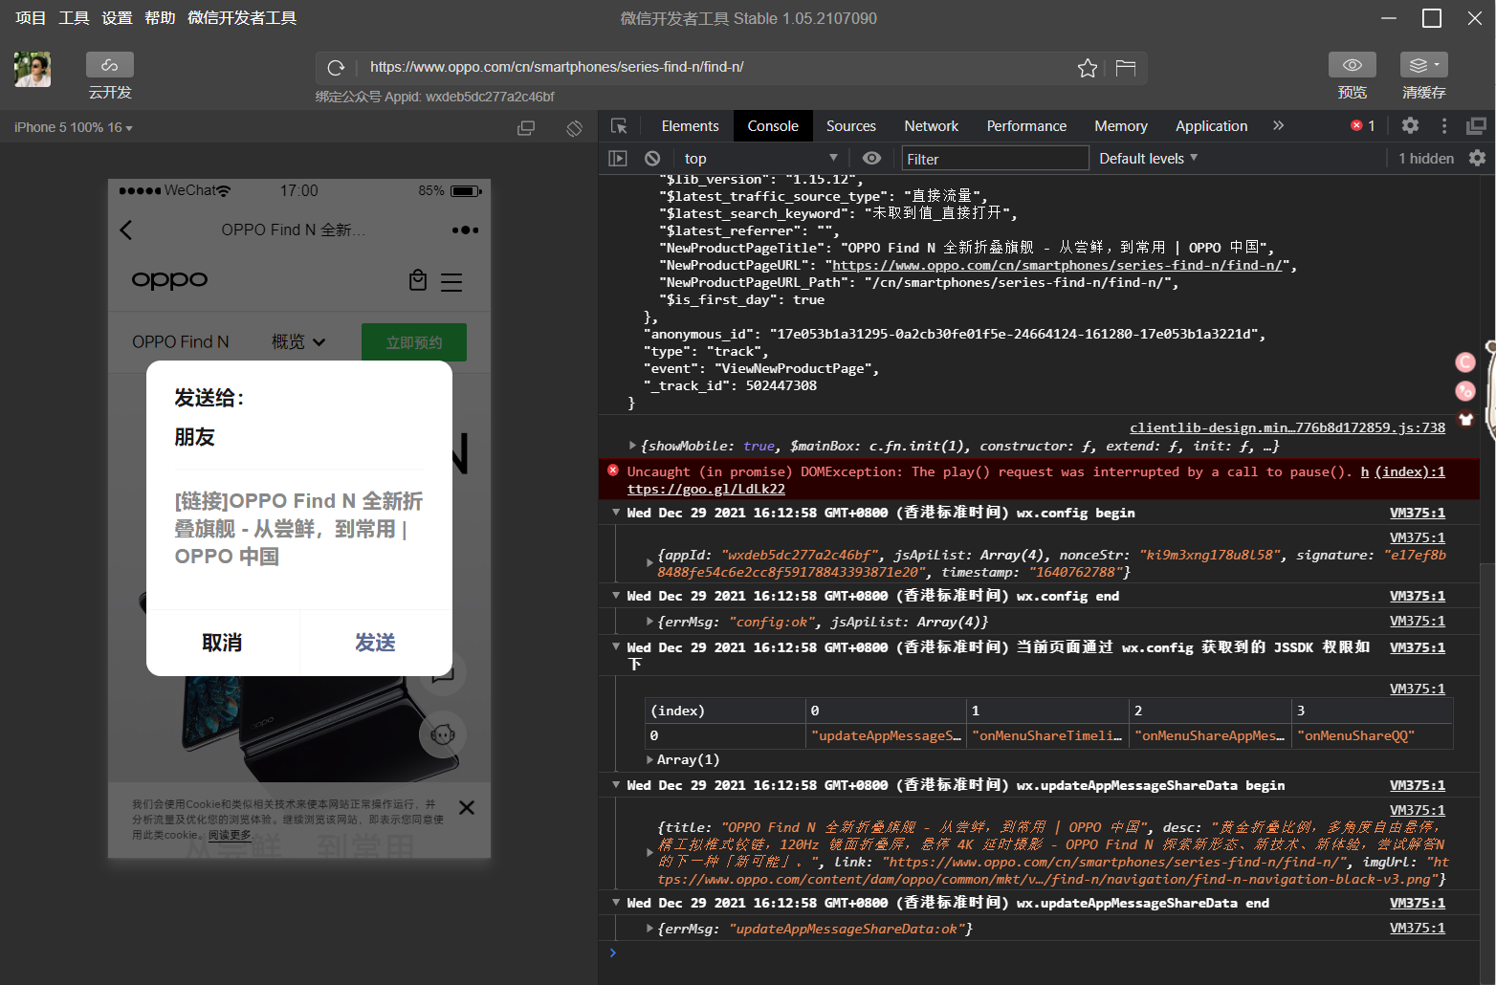Reload the page with the refresh icon
The width and height of the screenshot is (1496, 985).
pos(336,68)
